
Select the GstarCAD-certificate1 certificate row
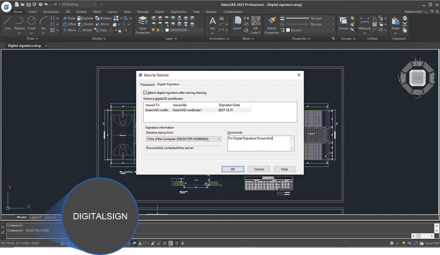point(198,110)
